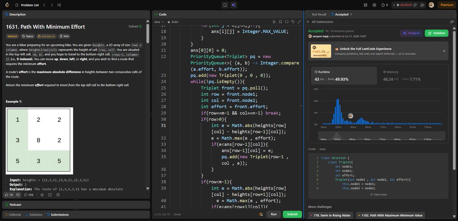Switch to the Editorial tab

click(x=13, y=215)
